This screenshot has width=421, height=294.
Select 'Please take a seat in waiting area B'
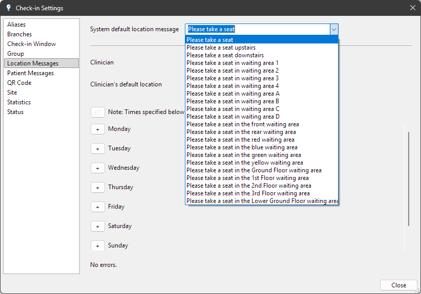tap(233, 101)
